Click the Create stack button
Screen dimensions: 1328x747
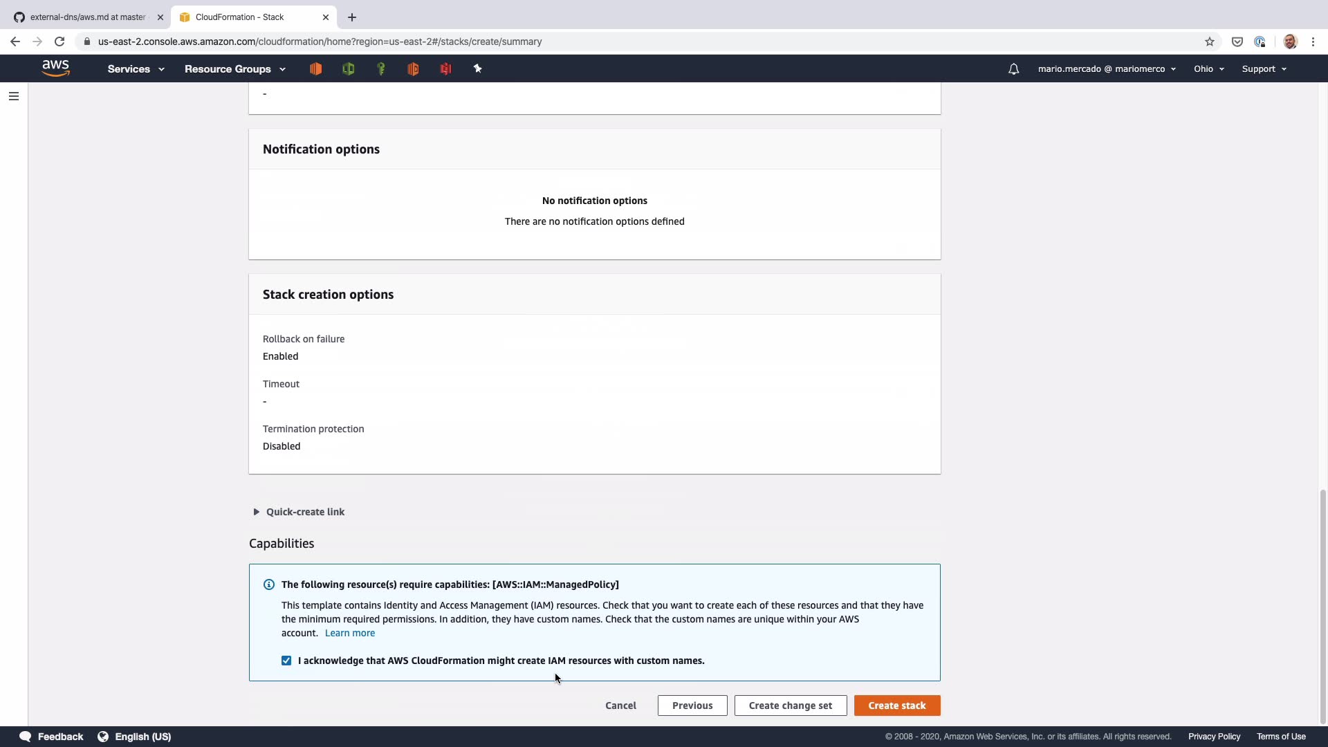(896, 705)
